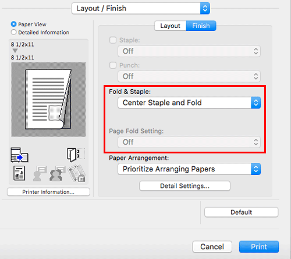Open the Center Staple and Fold dropdown
Screen dimensions: 291x259
(x=189, y=103)
